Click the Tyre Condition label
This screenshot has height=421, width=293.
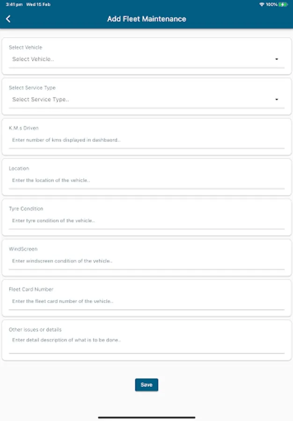(26, 209)
